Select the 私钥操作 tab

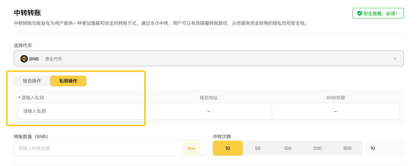pyautogui.click(x=68, y=81)
